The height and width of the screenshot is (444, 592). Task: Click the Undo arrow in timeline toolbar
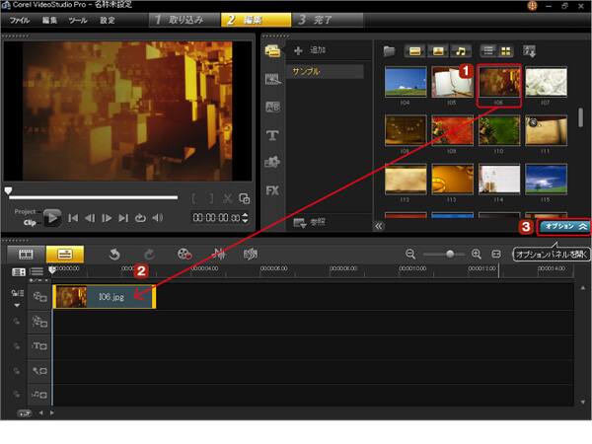point(114,254)
